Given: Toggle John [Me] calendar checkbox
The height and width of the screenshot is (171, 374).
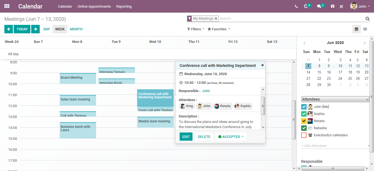Looking at the screenshot, I should pos(304,107).
